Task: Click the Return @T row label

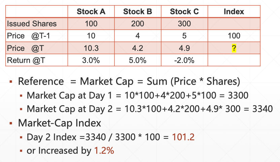Action: pos(28,60)
